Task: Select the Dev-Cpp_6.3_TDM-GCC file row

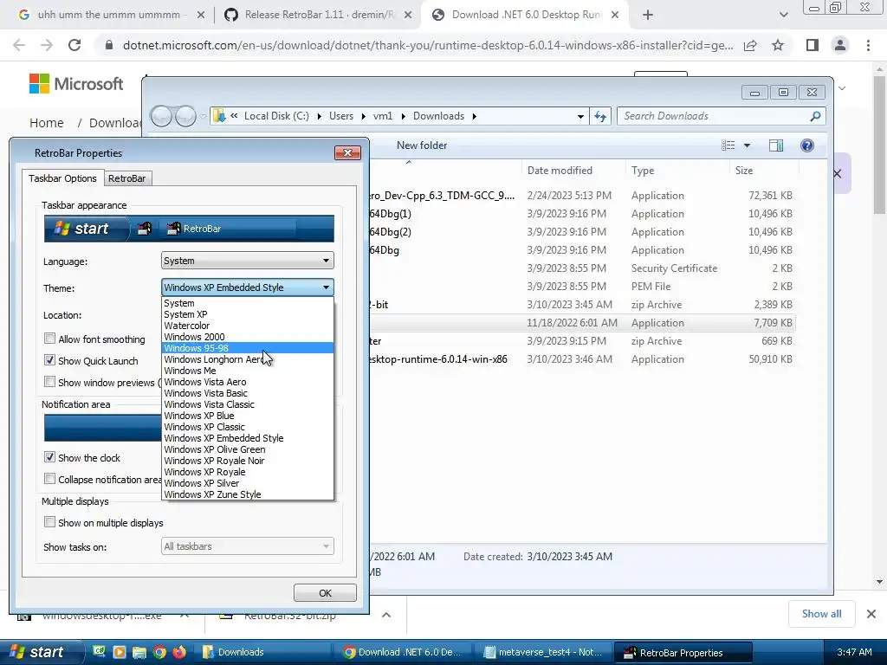Action: (x=581, y=195)
